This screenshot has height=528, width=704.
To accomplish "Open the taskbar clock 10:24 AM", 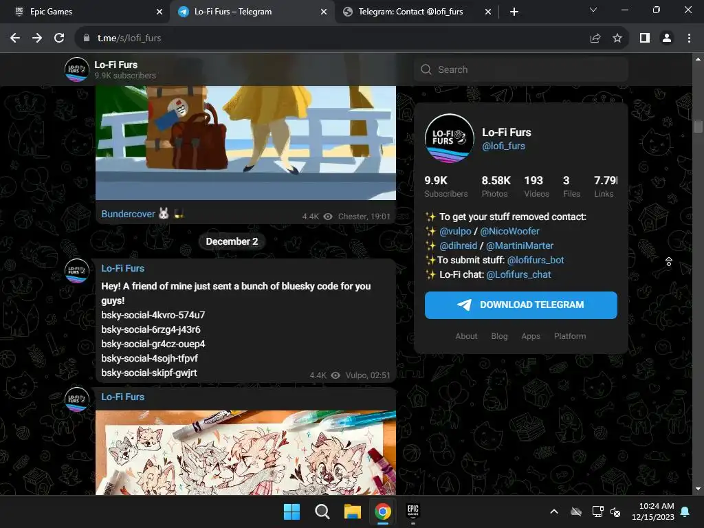I will click(x=653, y=511).
